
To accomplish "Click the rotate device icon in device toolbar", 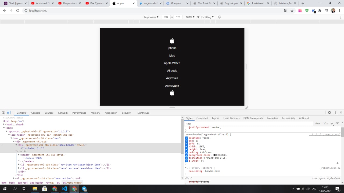I will pos(220,17).
